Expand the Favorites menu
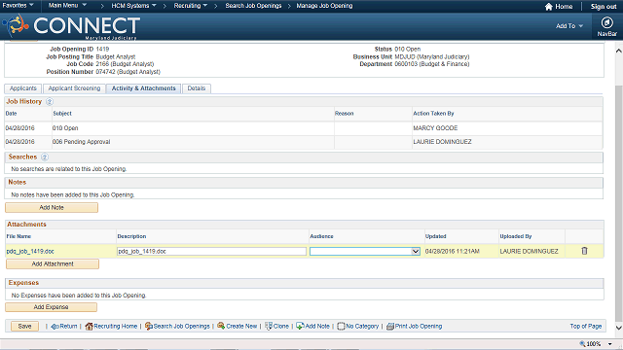Viewport: 623px width, 350px height. (x=18, y=6)
